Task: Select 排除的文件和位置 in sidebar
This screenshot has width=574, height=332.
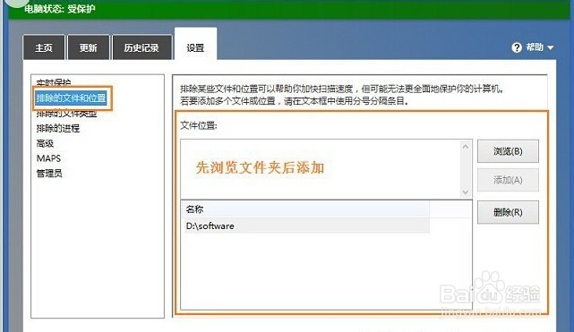Action: click(71, 98)
